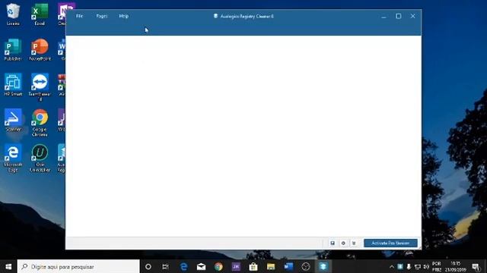Open the Windows Start menu
The image size is (487, 273).
pyautogui.click(x=8, y=266)
